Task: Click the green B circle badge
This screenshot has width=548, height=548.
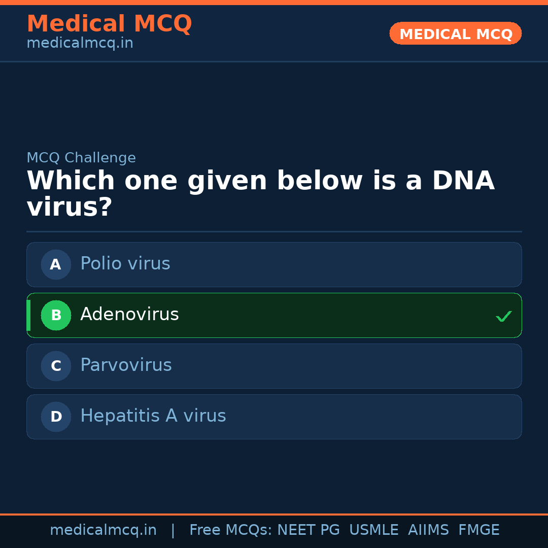Action: [x=56, y=315]
